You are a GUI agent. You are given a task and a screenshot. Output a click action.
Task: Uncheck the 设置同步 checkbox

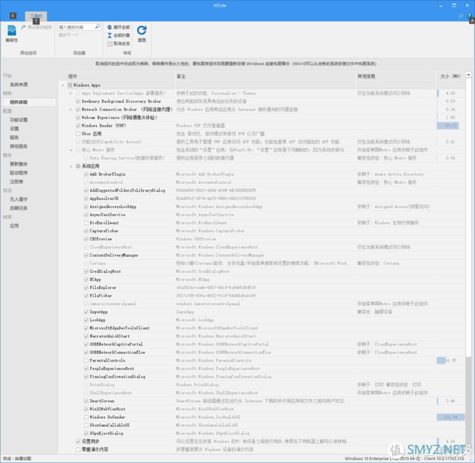point(78,441)
